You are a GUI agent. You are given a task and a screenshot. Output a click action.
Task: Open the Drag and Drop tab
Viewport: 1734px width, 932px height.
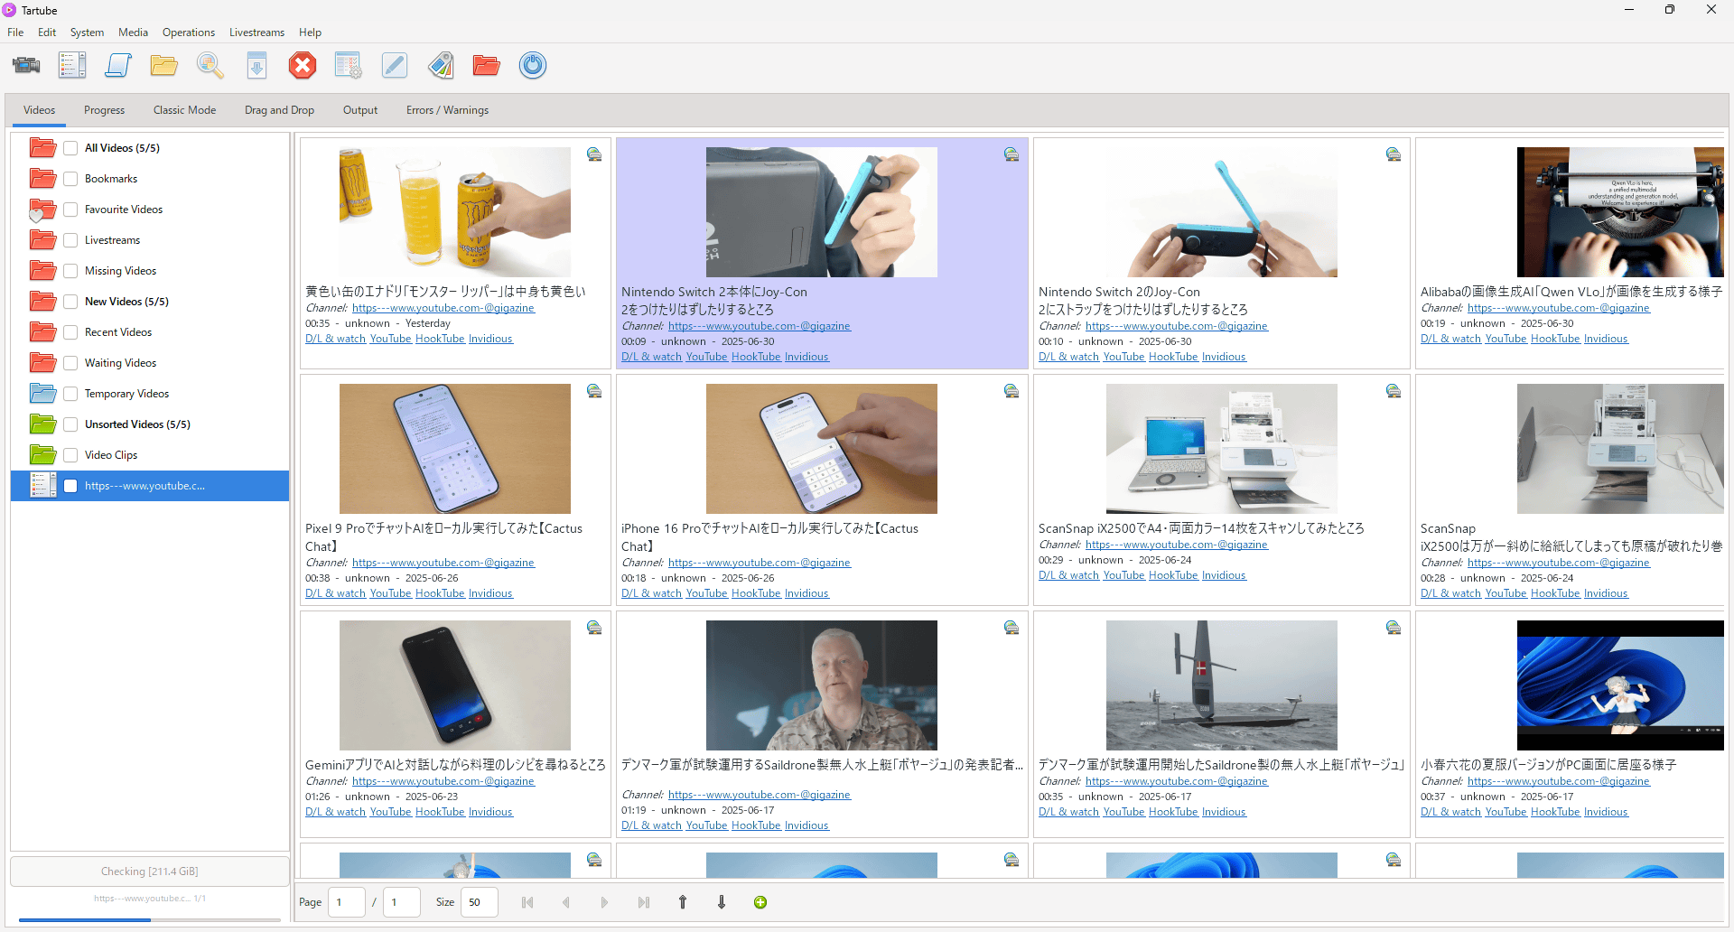tap(279, 110)
